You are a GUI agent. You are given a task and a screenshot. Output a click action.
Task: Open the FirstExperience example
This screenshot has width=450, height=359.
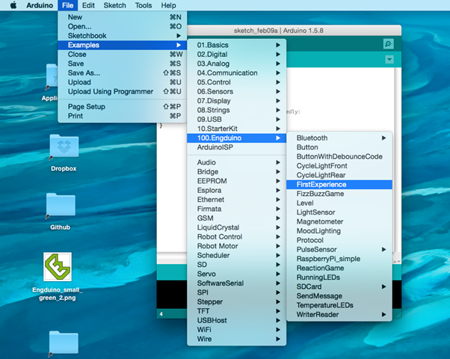(x=339, y=185)
